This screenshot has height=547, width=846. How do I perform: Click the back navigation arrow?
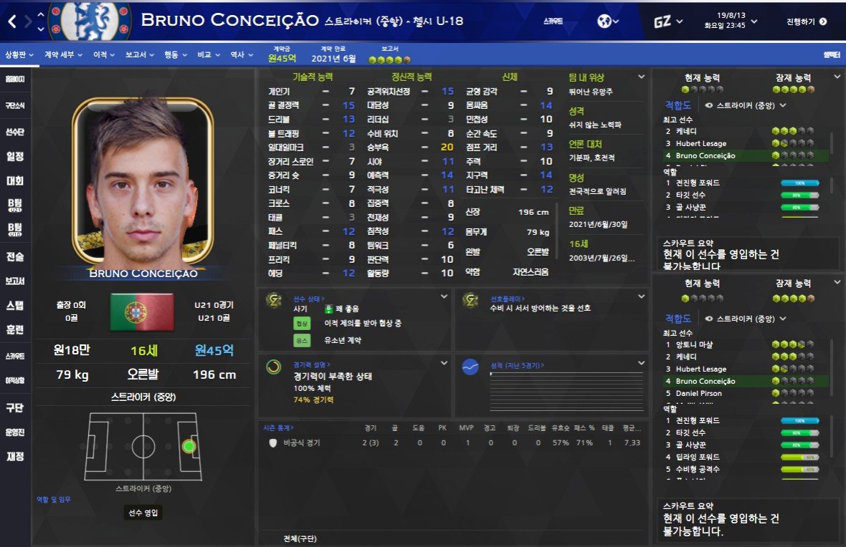12,21
